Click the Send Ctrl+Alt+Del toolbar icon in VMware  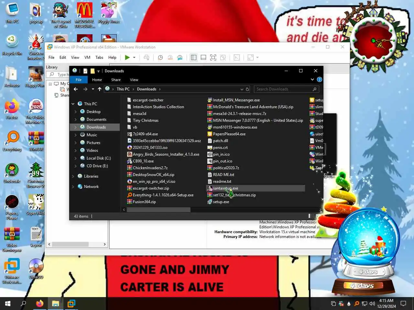pos(147,57)
